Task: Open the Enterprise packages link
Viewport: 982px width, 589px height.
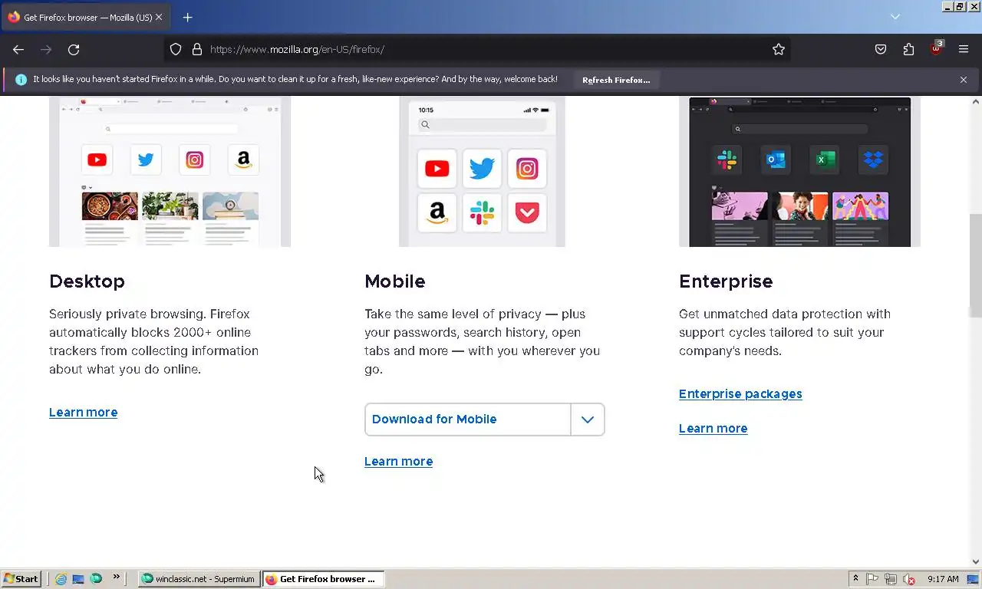Action: 740,394
